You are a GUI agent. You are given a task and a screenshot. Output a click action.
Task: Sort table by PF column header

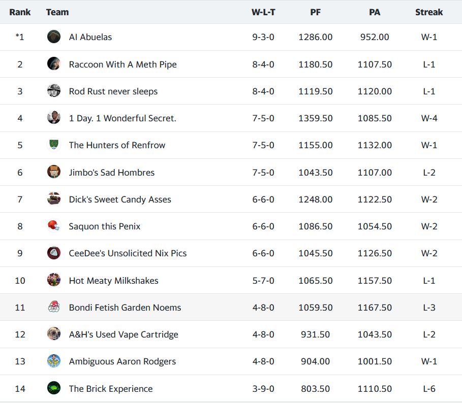coord(316,12)
